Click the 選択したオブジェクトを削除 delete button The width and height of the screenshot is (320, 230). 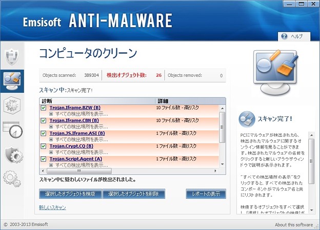click(x=134, y=194)
